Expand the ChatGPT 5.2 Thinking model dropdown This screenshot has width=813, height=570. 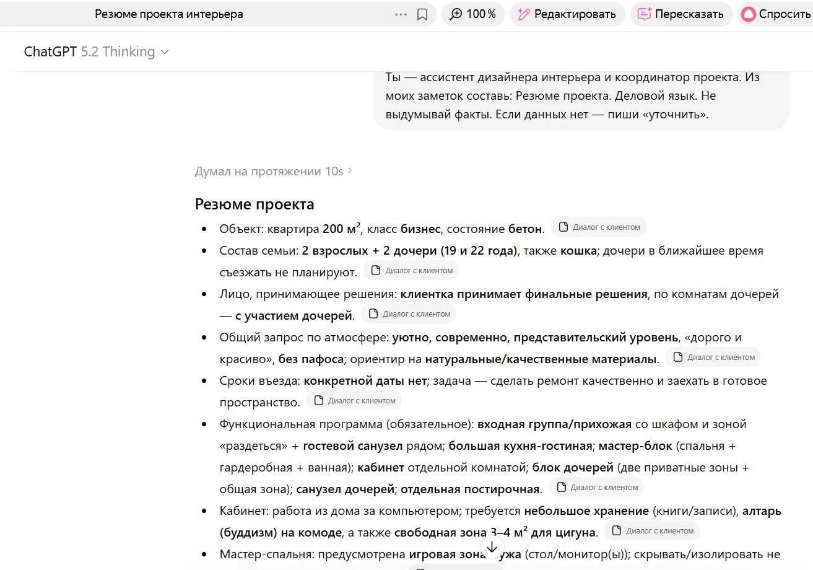[x=96, y=51]
